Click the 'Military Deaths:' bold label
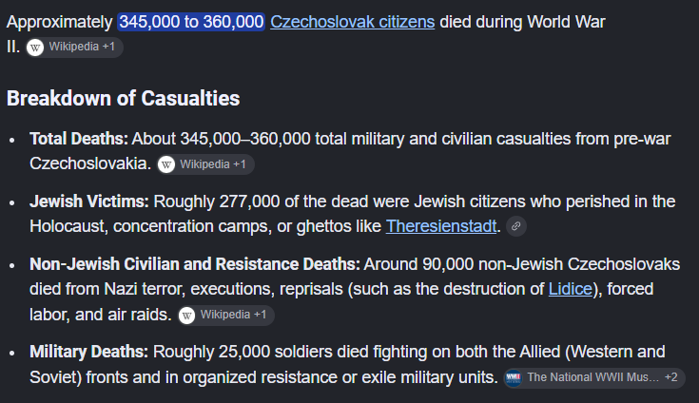This screenshot has height=403, width=699. 88,352
